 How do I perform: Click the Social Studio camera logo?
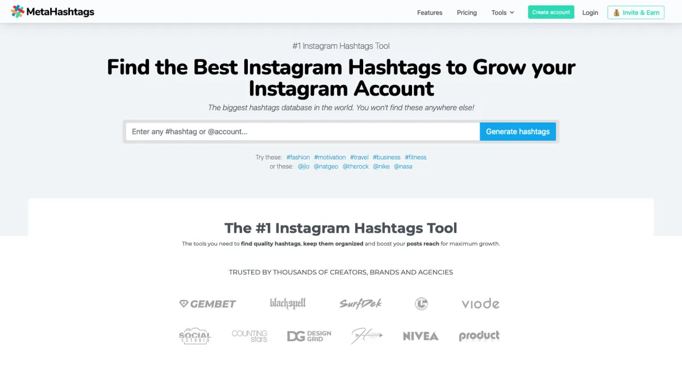click(195, 336)
